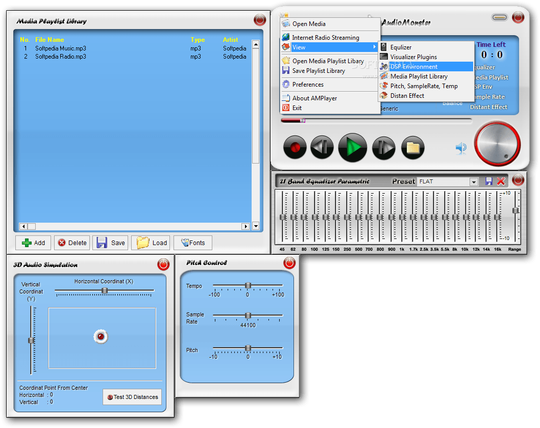Click the Rewind playback icon
Screen dimensions: 540x428
[323, 147]
